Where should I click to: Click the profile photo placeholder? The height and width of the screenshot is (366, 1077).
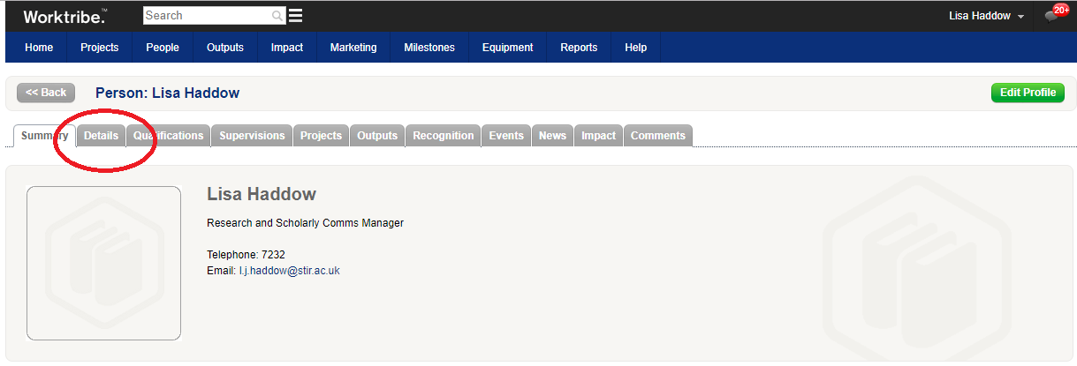pyautogui.click(x=103, y=263)
